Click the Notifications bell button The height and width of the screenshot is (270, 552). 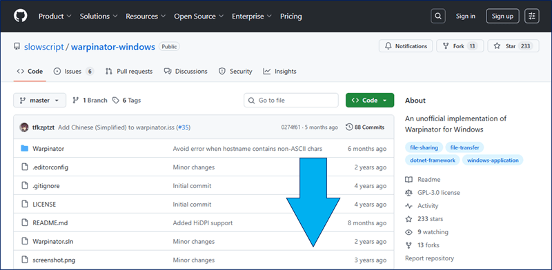(406, 46)
